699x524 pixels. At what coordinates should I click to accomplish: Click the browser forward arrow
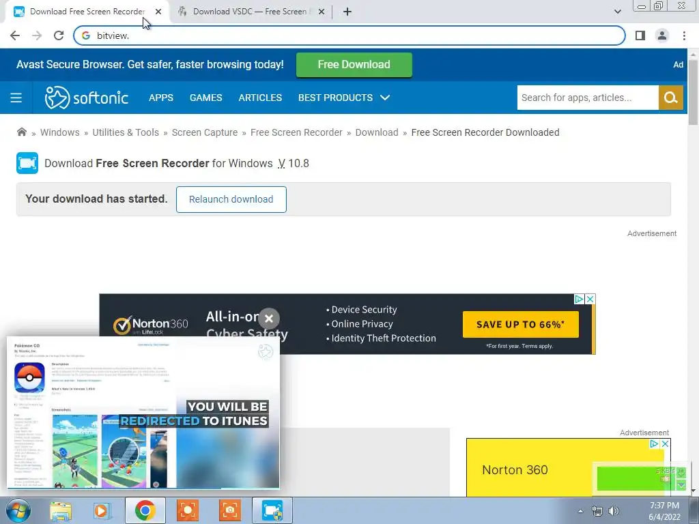(x=37, y=35)
